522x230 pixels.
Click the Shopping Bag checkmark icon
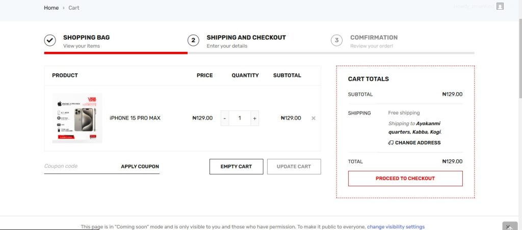pyautogui.click(x=50, y=41)
